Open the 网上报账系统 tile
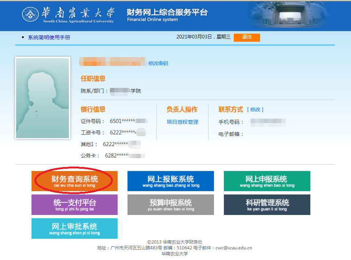This screenshot has height=260, width=351. 171,181
